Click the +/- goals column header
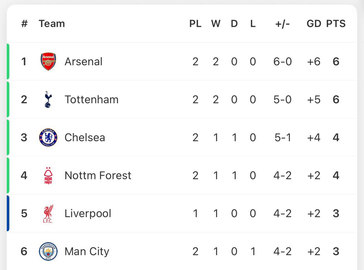This screenshot has width=364, height=270. coord(282,24)
